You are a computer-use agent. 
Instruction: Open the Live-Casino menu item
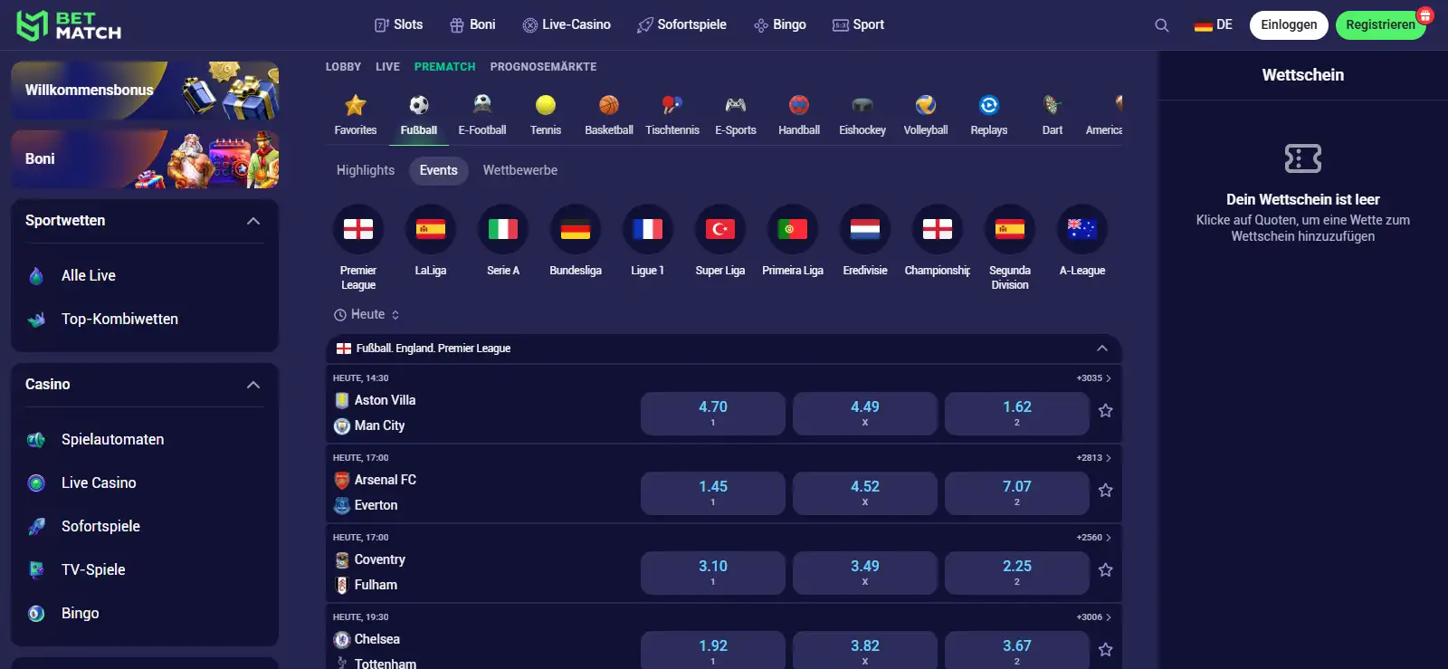(567, 25)
